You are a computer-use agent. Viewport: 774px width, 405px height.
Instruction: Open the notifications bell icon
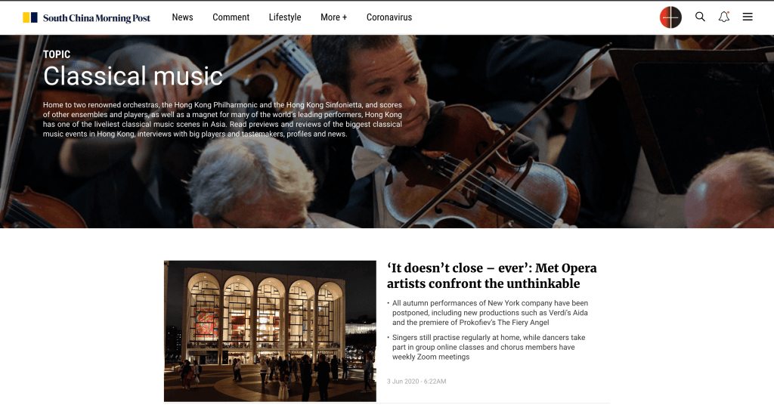[723, 17]
